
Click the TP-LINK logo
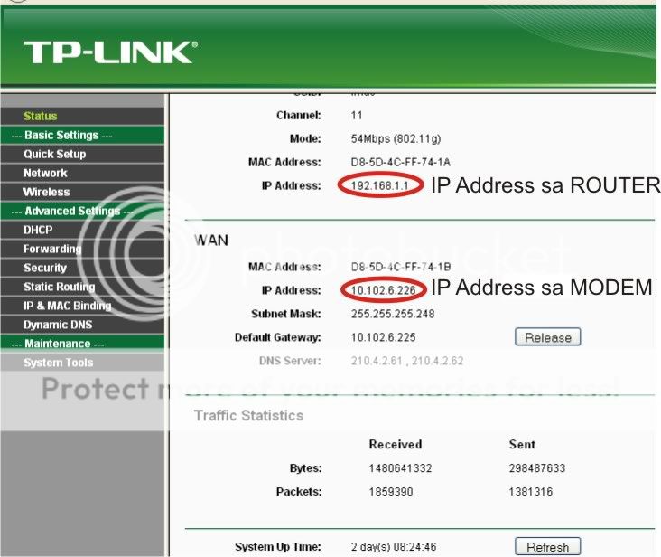tap(110, 52)
